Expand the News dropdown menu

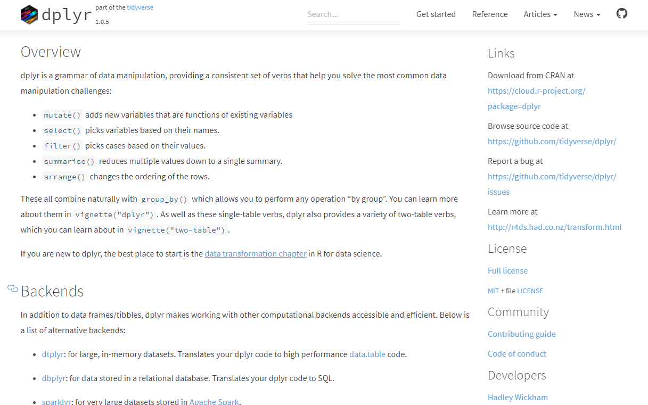587,14
